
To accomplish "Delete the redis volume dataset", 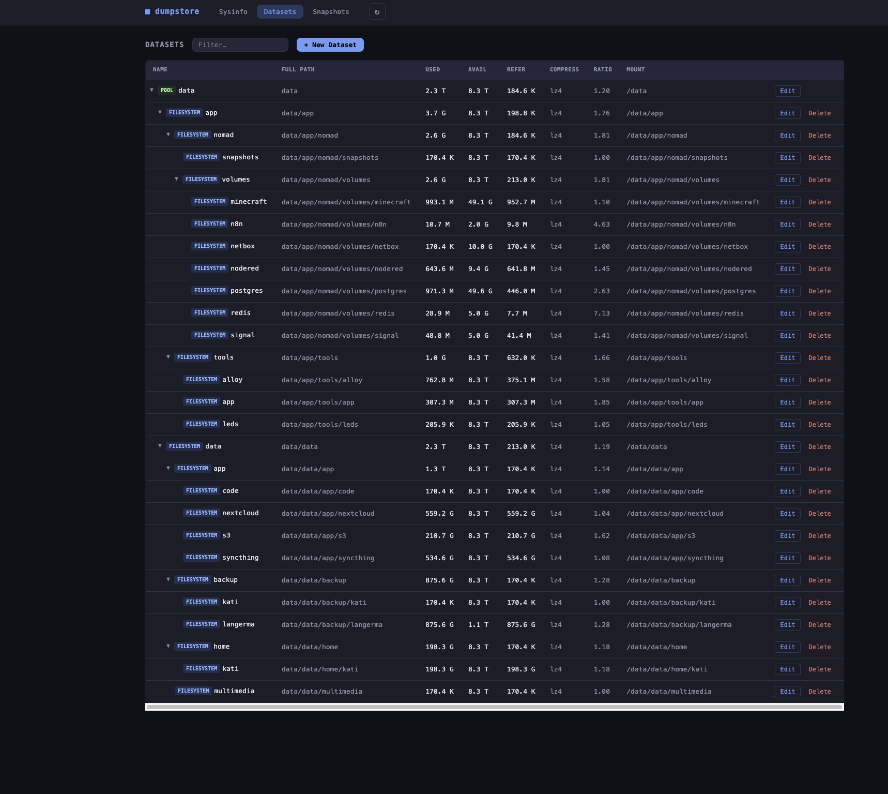I will pos(820,313).
